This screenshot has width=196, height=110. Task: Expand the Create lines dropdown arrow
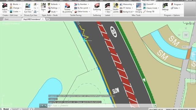20,12
